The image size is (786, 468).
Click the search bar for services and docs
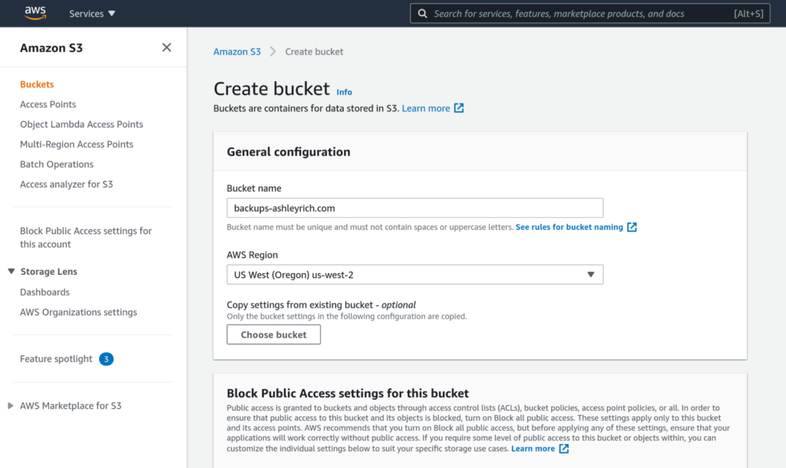pos(590,13)
